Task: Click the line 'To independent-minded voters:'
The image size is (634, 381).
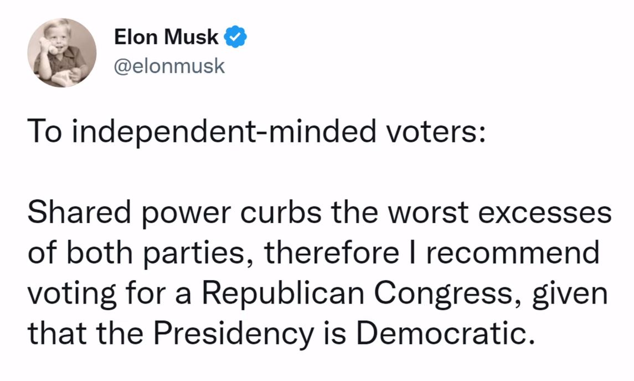Action: 256,132
